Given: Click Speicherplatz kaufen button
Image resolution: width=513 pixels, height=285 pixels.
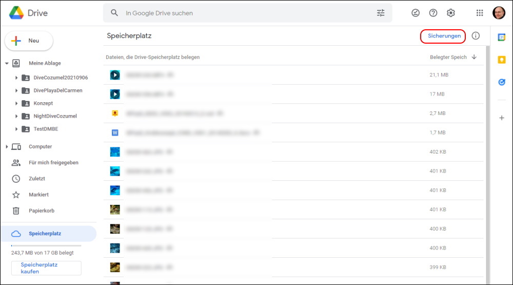Looking at the screenshot, I should [46, 268].
